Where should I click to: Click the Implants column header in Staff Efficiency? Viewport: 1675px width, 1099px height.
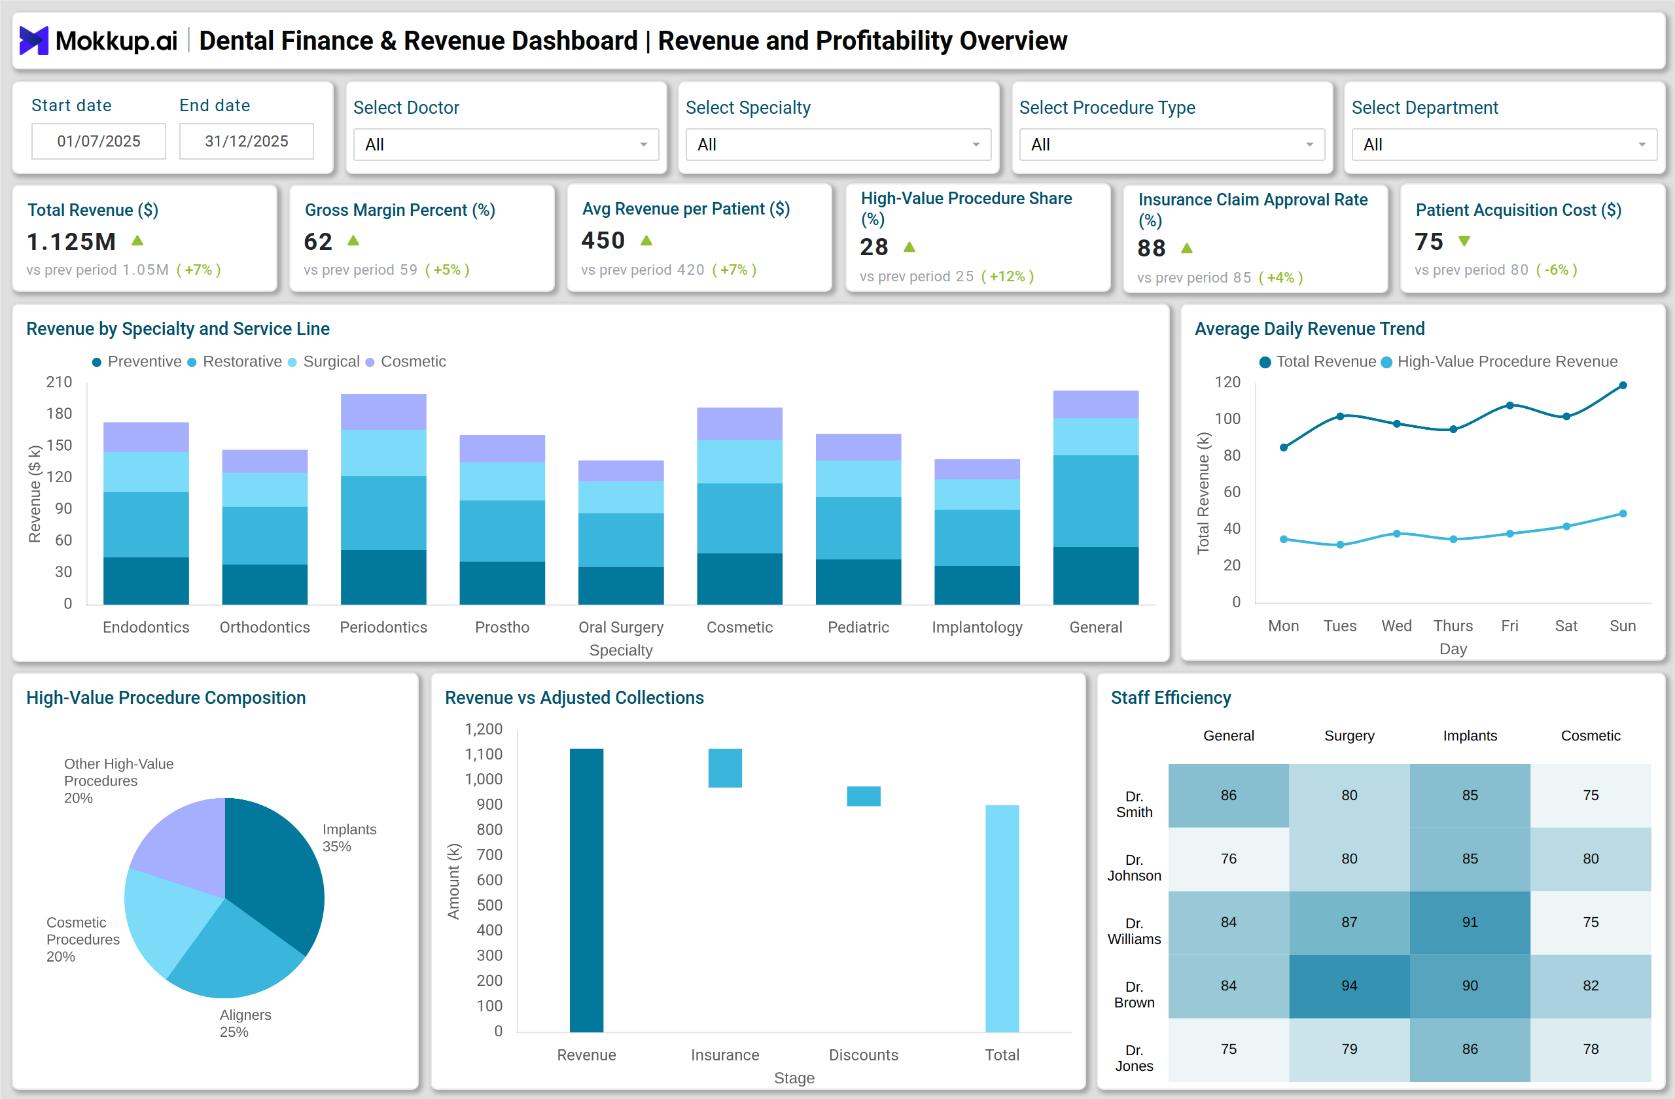tap(1470, 736)
